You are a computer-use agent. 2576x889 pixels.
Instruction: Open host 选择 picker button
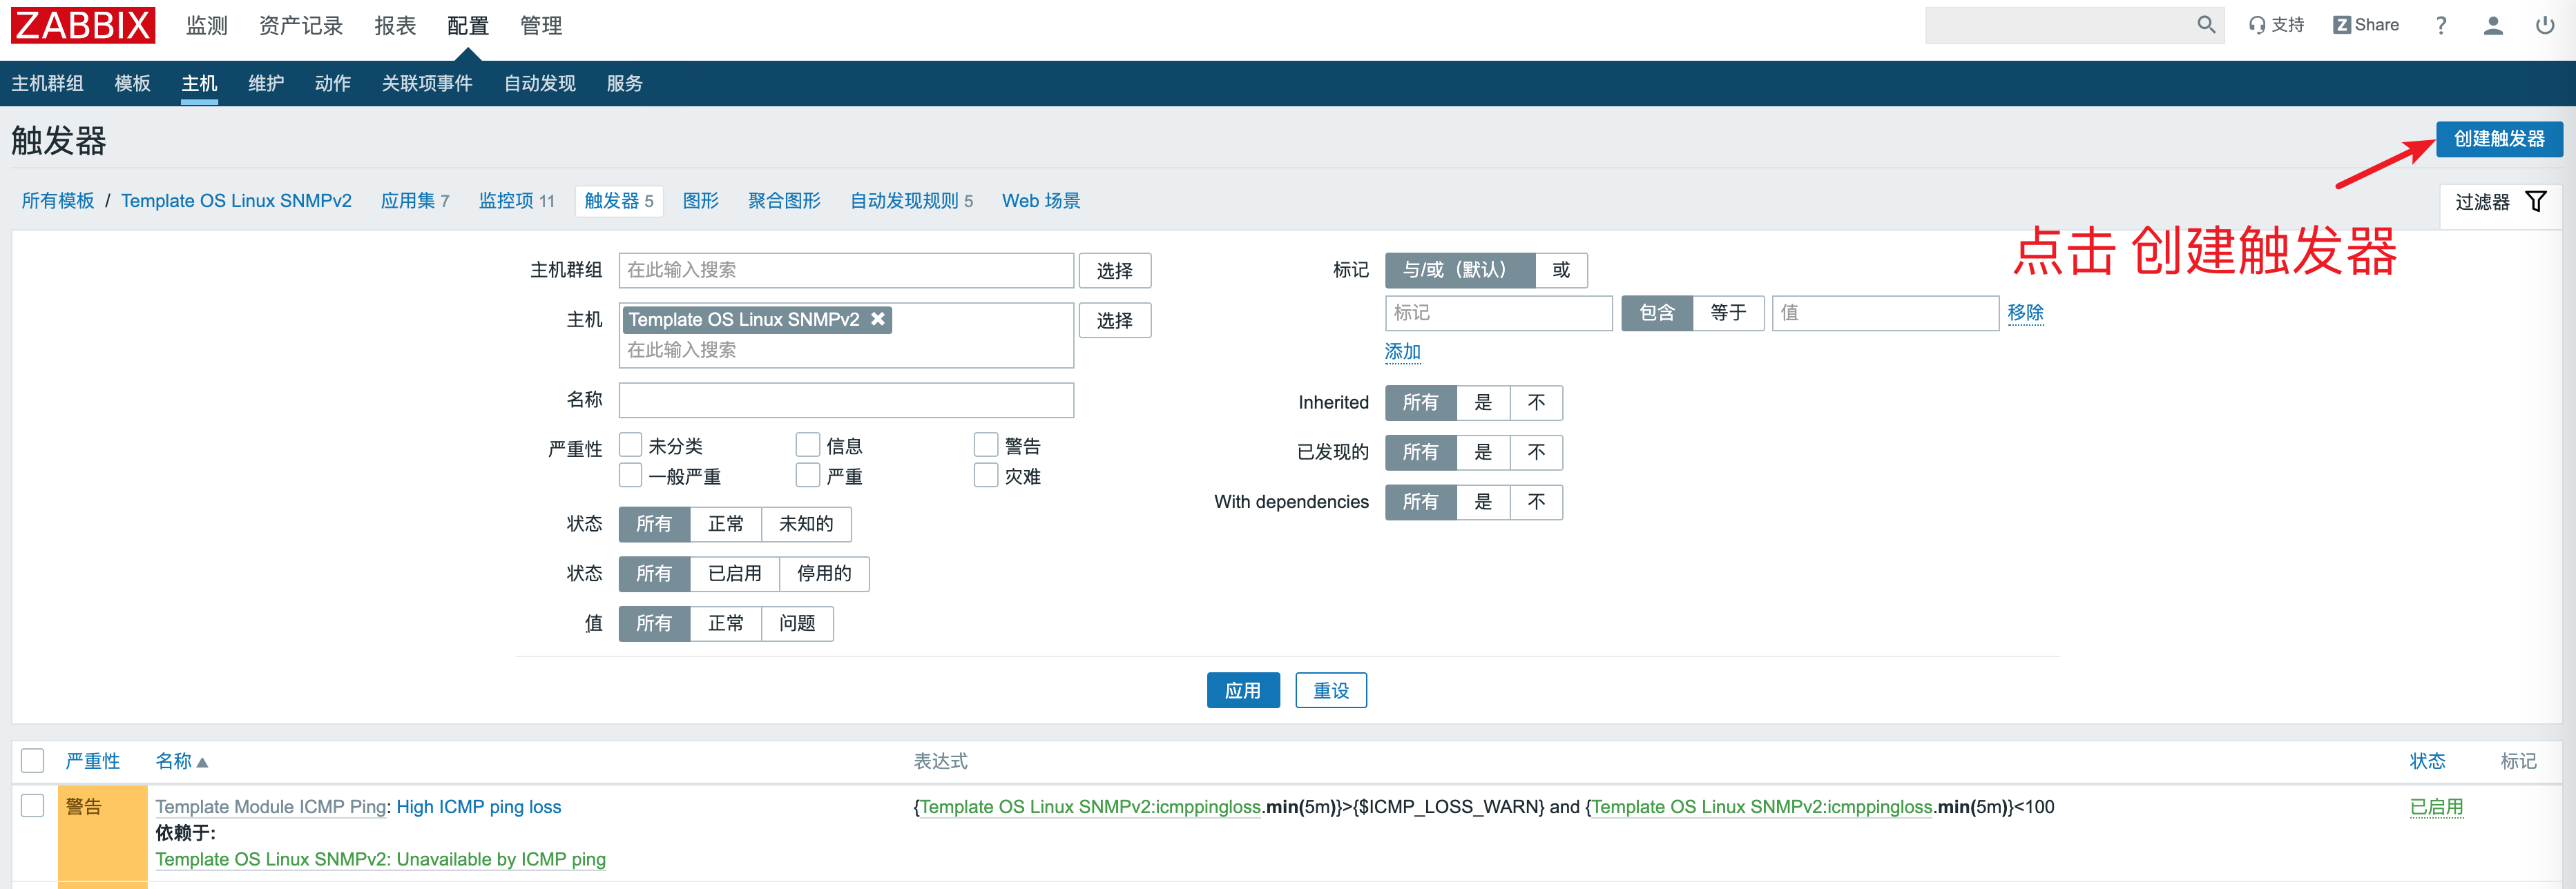point(1114,321)
